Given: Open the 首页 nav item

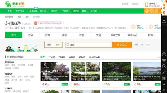Looking at the screenshot, I should tap(10, 11).
